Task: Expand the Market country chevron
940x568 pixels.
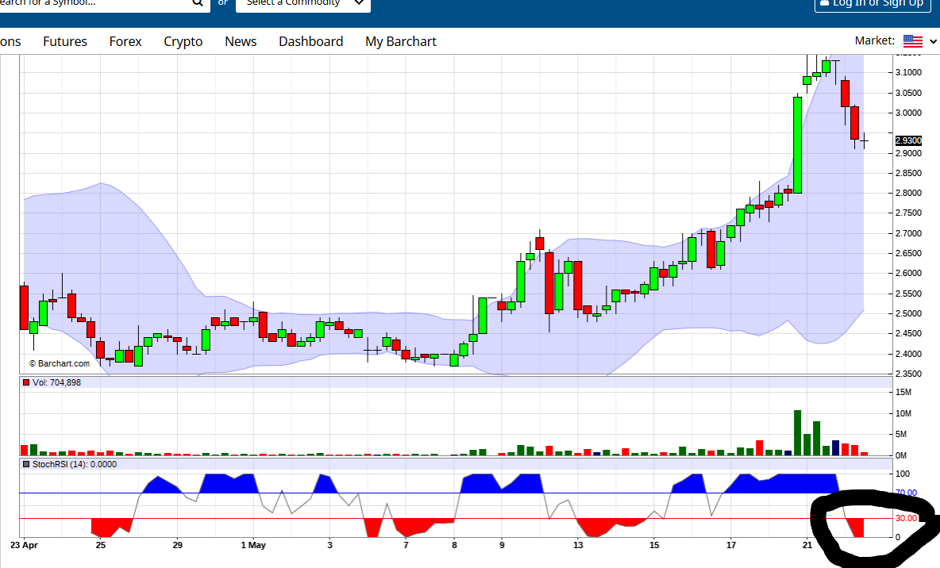Action: pyautogui.click(x=934, y=40)
